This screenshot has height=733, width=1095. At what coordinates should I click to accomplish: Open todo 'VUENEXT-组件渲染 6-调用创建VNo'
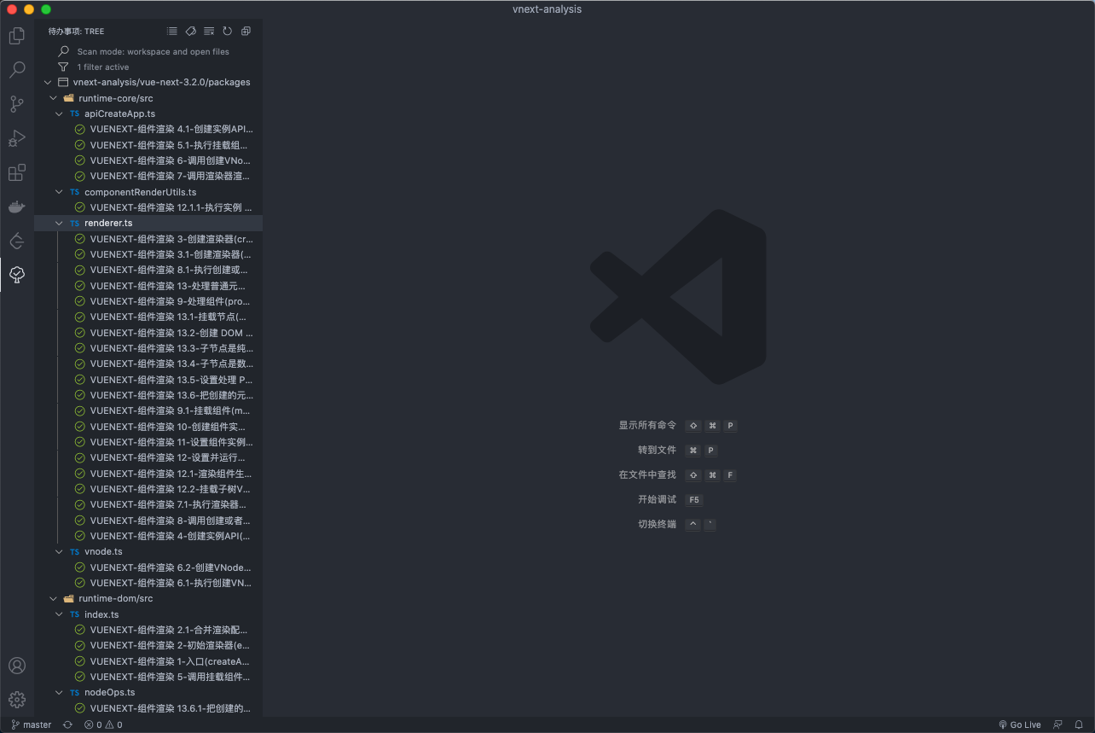pyautogui.click(x=148, y=160)
